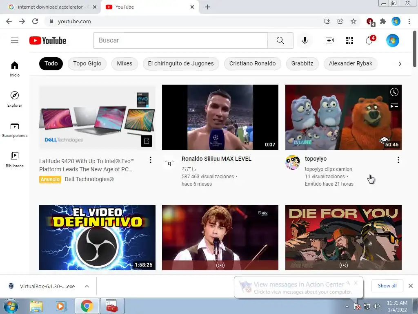Open Chrome profile avatar in toolbar
The height and width of the screenshot is (314, 418).
click(396, 21)
